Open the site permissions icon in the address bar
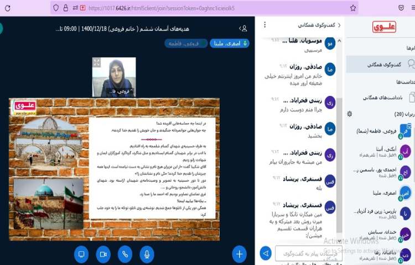 [75, 8]
